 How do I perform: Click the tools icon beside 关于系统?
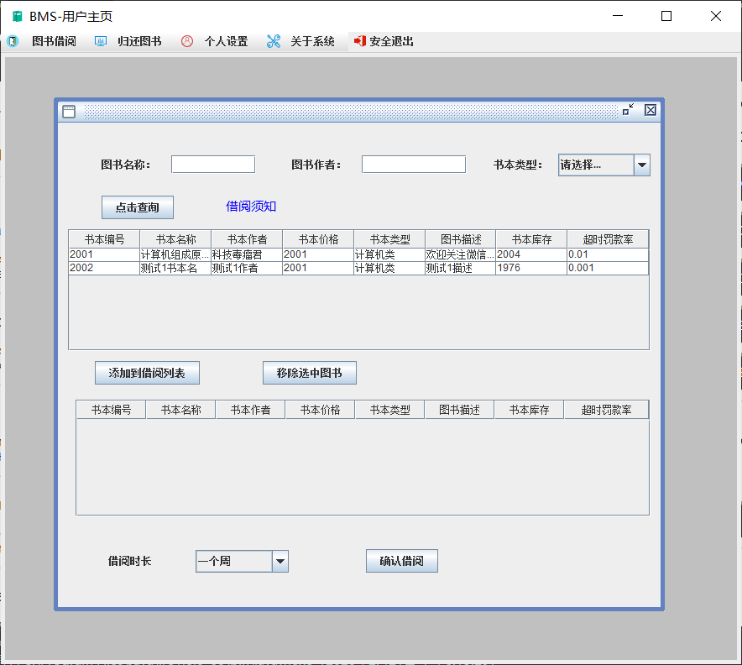point(274,42)
